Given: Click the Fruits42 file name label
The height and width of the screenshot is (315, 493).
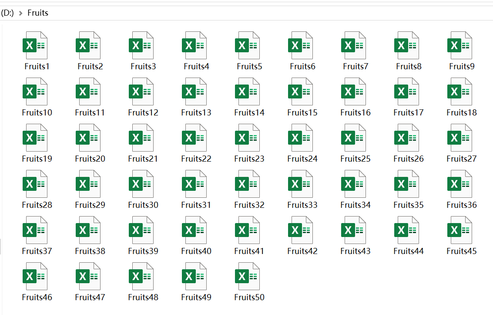Looking at the screenshot, I should tap(302, 251).
